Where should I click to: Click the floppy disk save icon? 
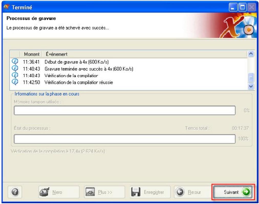[x=136, y=192]
